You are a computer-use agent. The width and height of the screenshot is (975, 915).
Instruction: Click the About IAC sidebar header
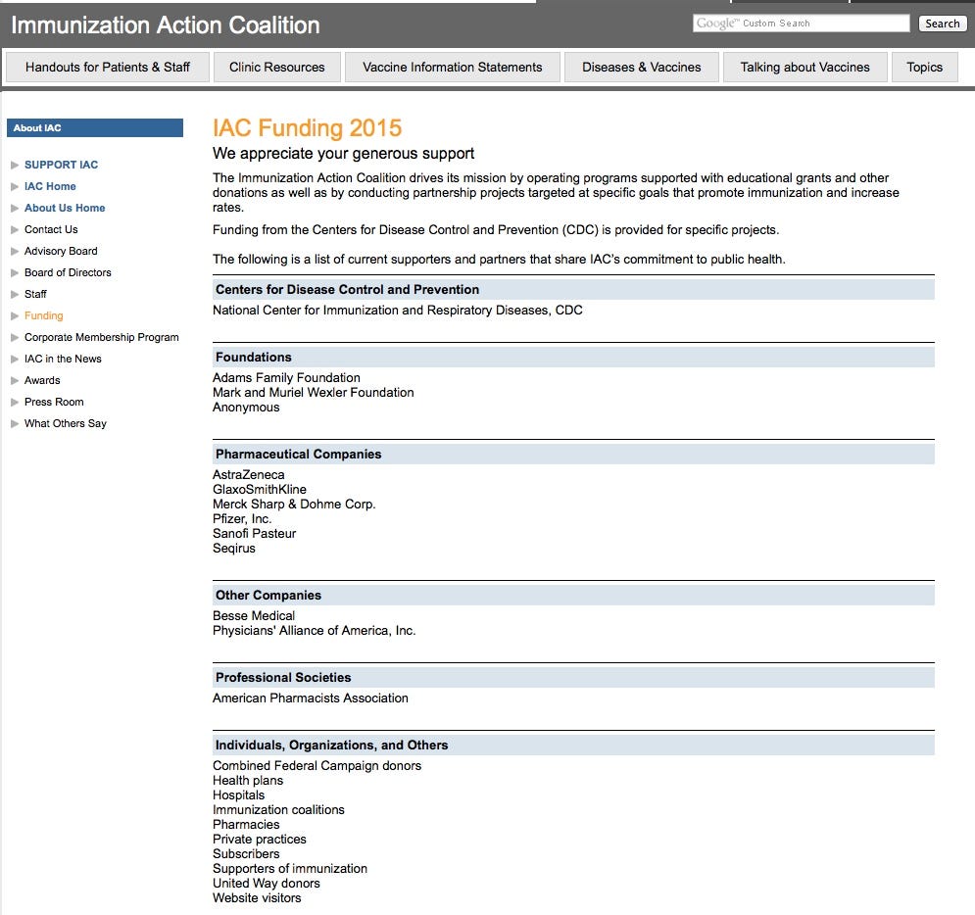pos(94,128)
